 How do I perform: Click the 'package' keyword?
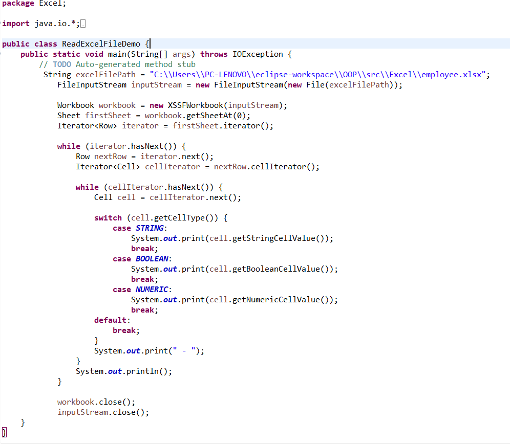pyautogui.click(x=18, y=4)
